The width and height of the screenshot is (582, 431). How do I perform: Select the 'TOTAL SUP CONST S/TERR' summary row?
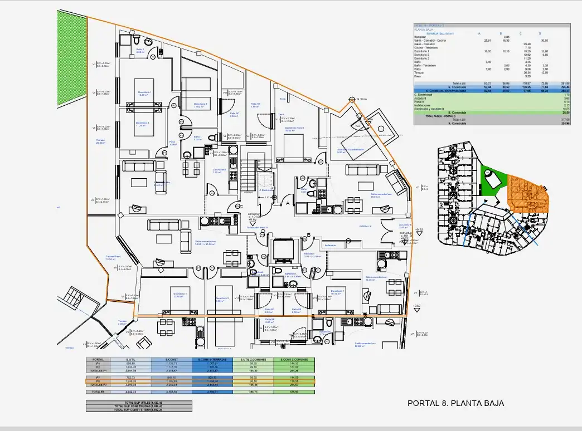coord(139,410)
